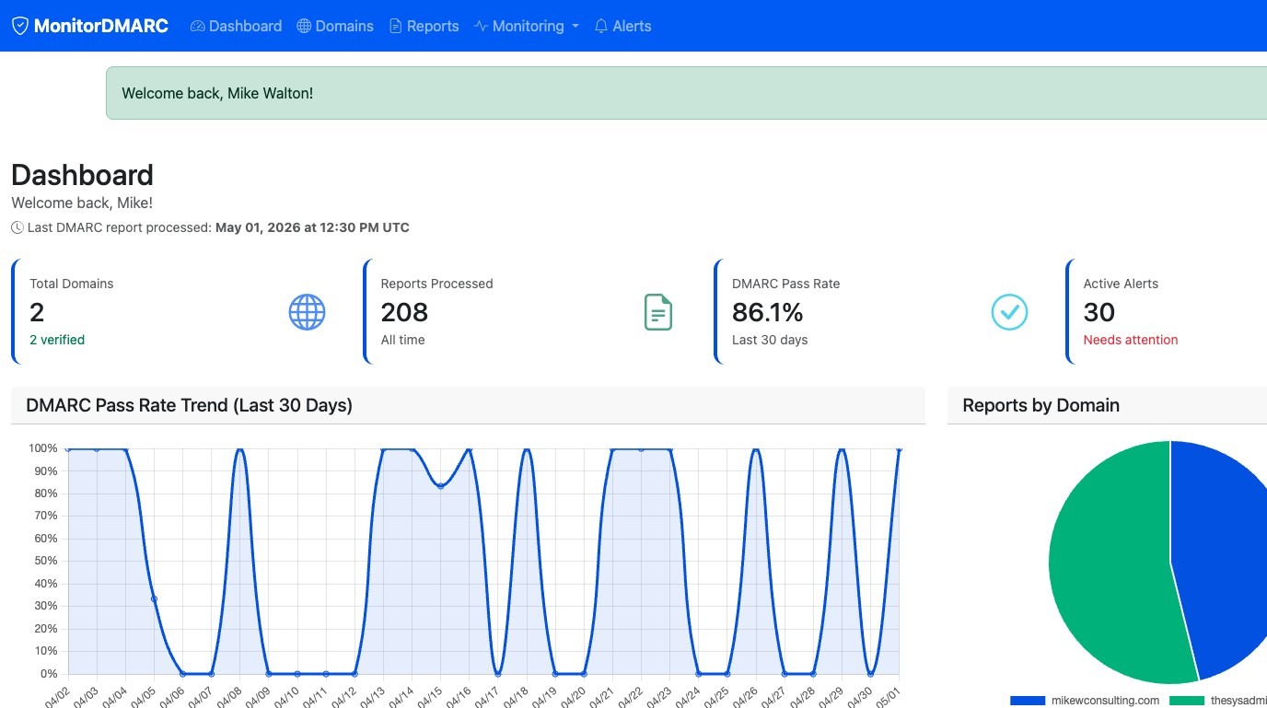Click the Dashboard page heading
The image size is (1267, 708).
(x=82, y=175)
